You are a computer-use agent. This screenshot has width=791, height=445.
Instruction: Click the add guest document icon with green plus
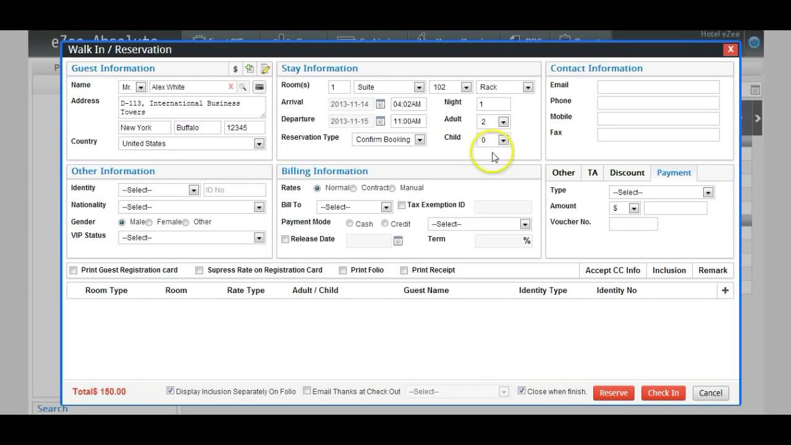pyautogui.click(x=250, y=69)
